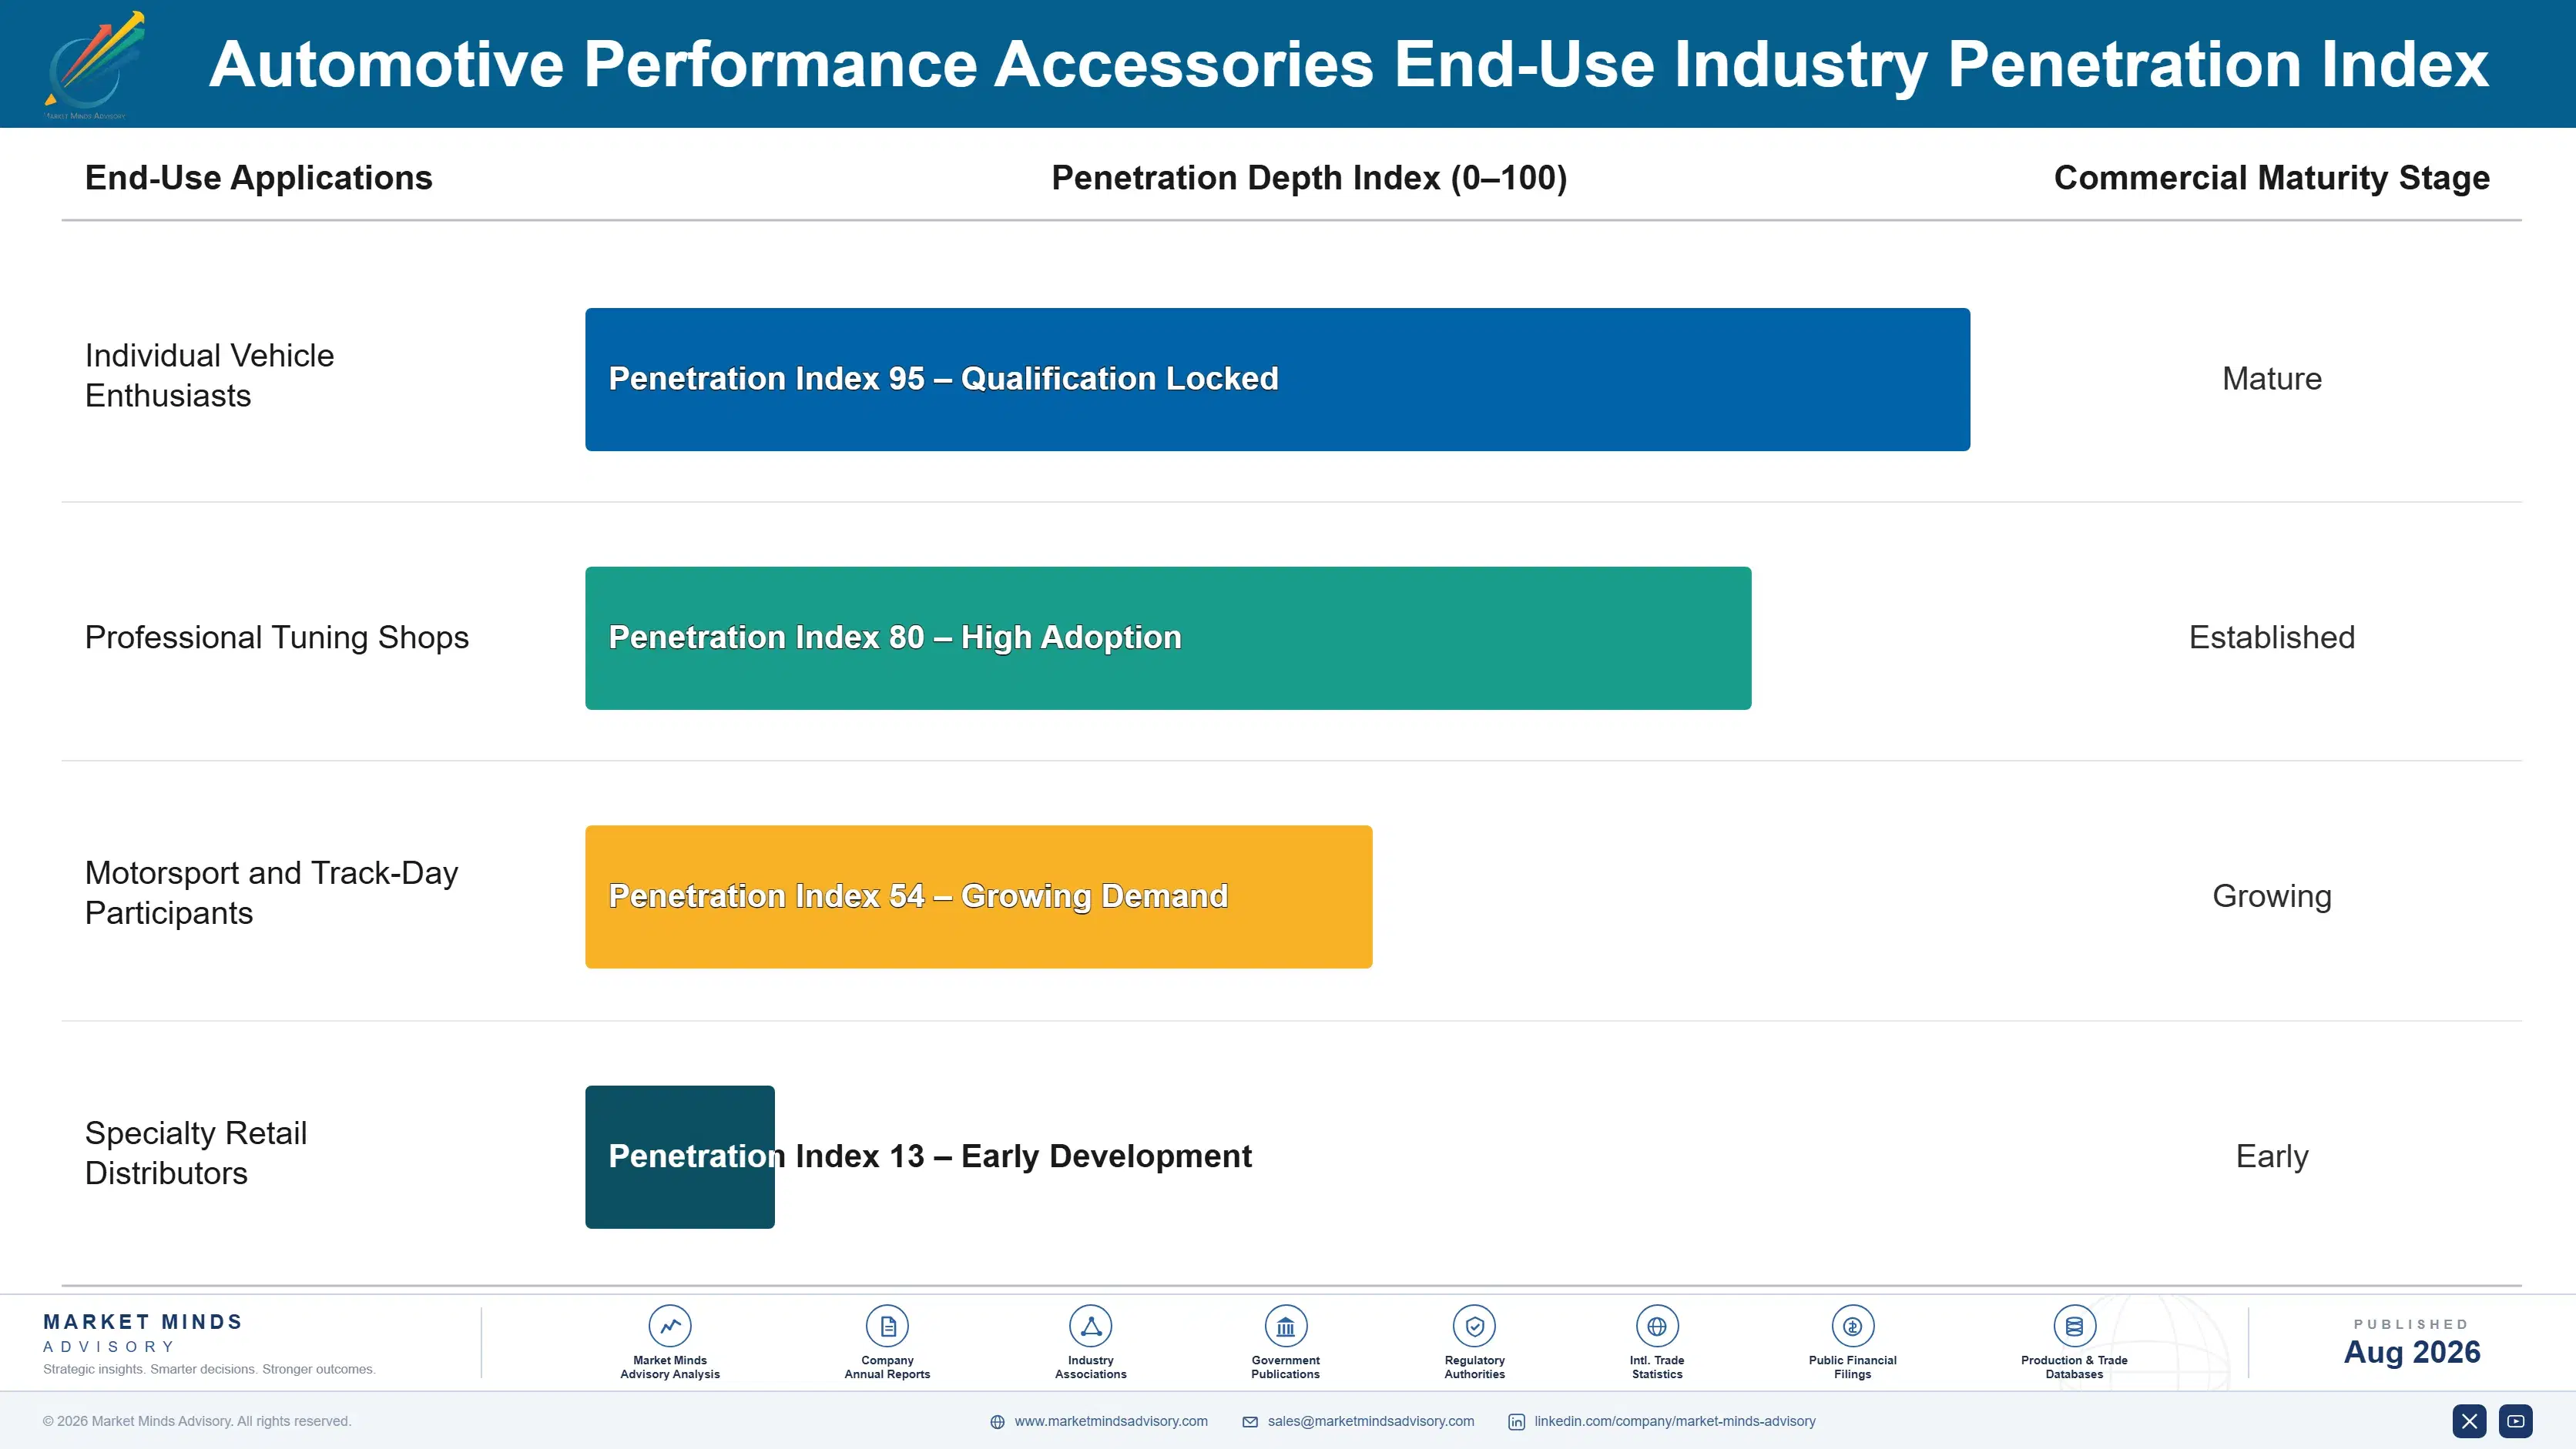Screen dimensions: 2576x1449
Task: Click the Established maturity stage value
Action: coord(2271,637)
